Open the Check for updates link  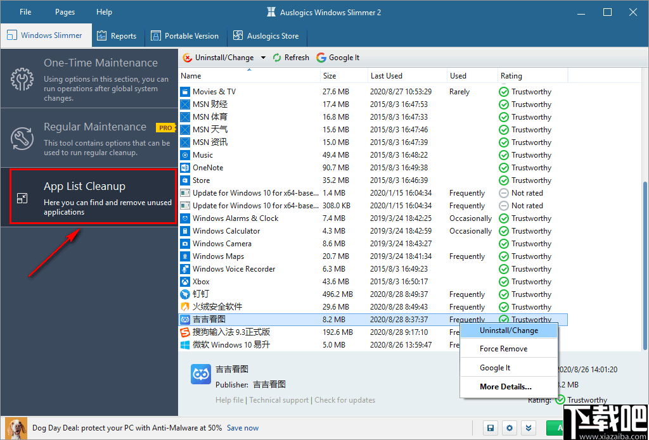pyautogui.click(x=345, y=400)
